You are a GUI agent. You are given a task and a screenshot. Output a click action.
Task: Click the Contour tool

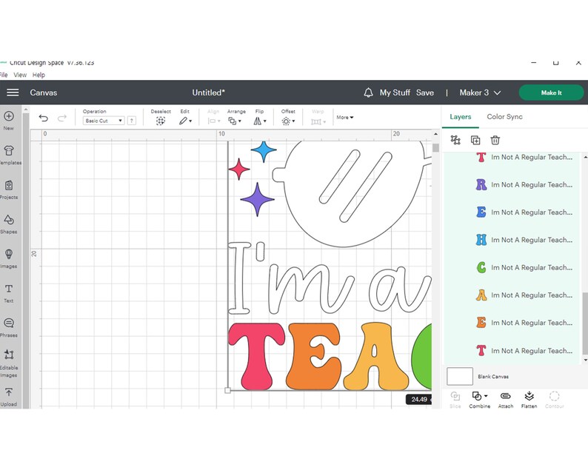point(554,400)
